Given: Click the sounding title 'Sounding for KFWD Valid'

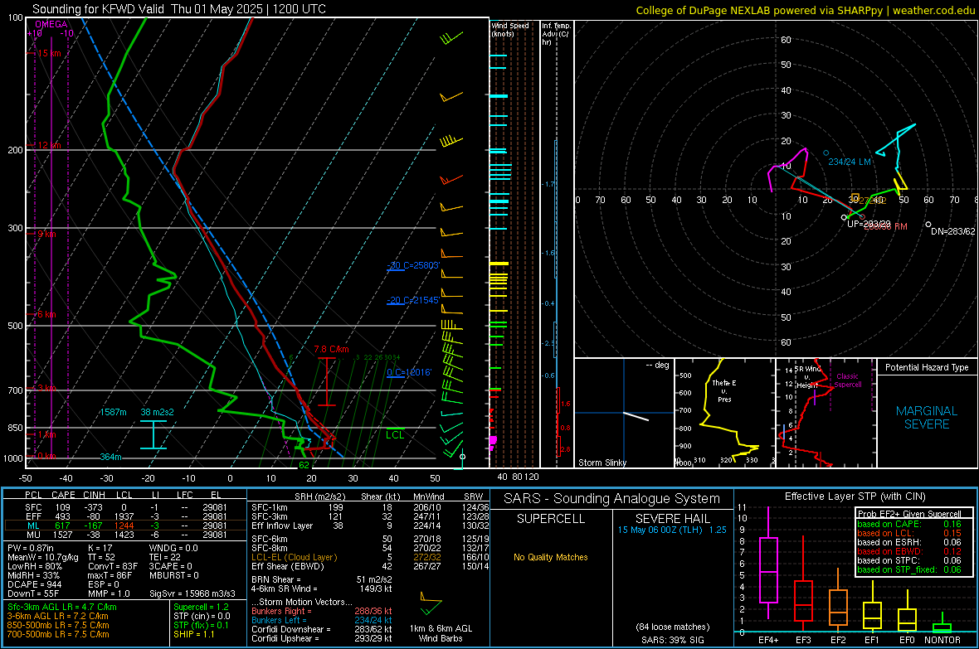Looking at the screenshot, I should click(x=98, y=9).
